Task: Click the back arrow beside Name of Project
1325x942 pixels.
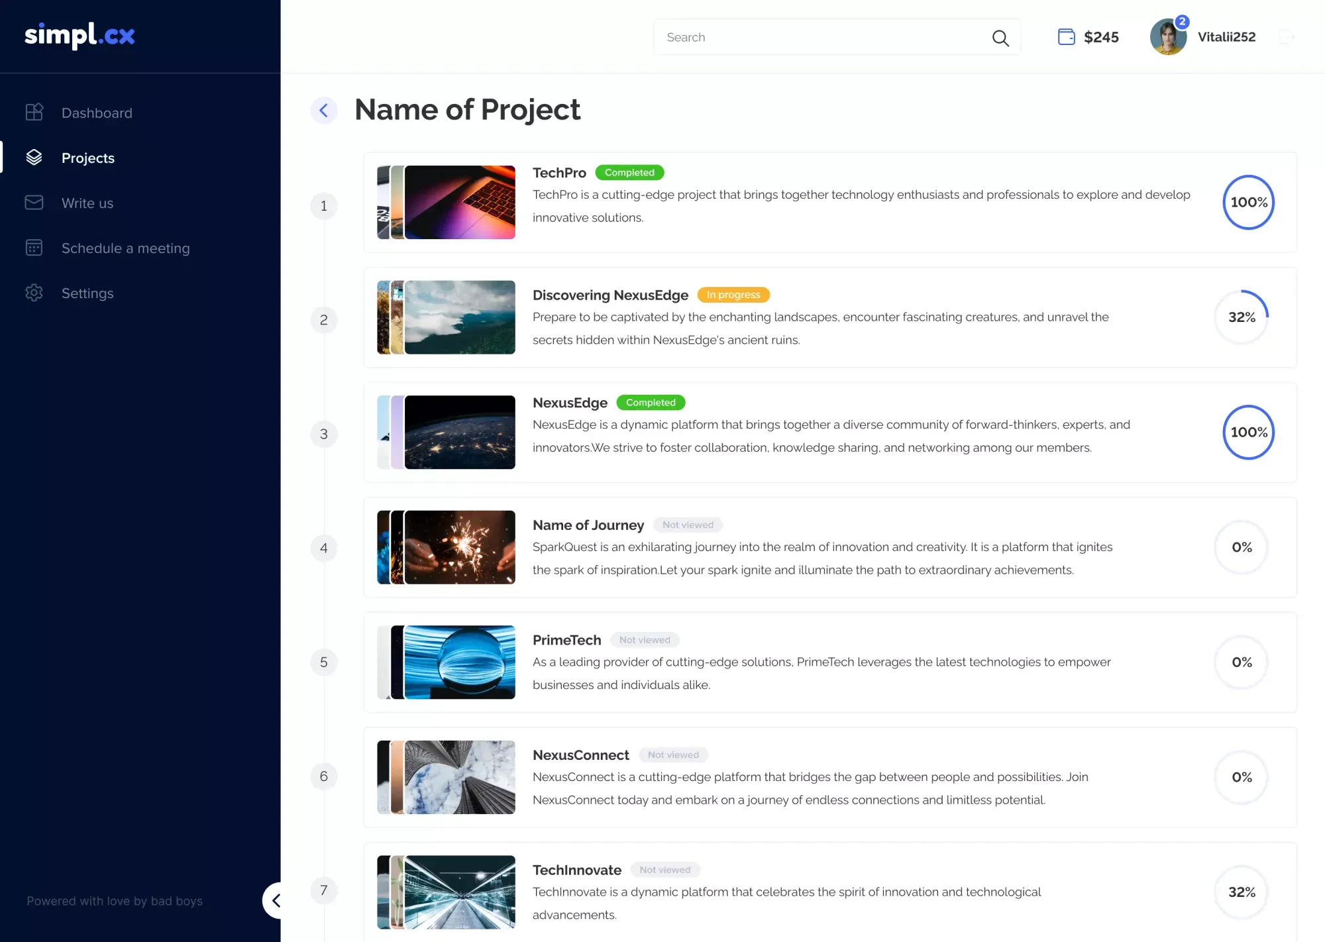Action: pos(324,110)
